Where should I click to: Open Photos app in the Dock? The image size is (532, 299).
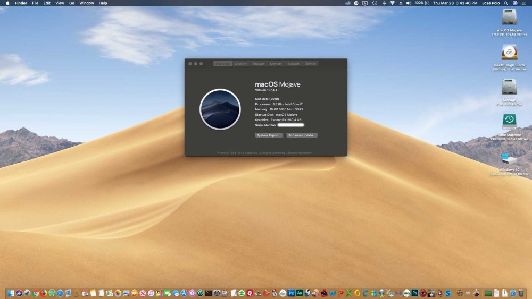[x=118, y=293]
